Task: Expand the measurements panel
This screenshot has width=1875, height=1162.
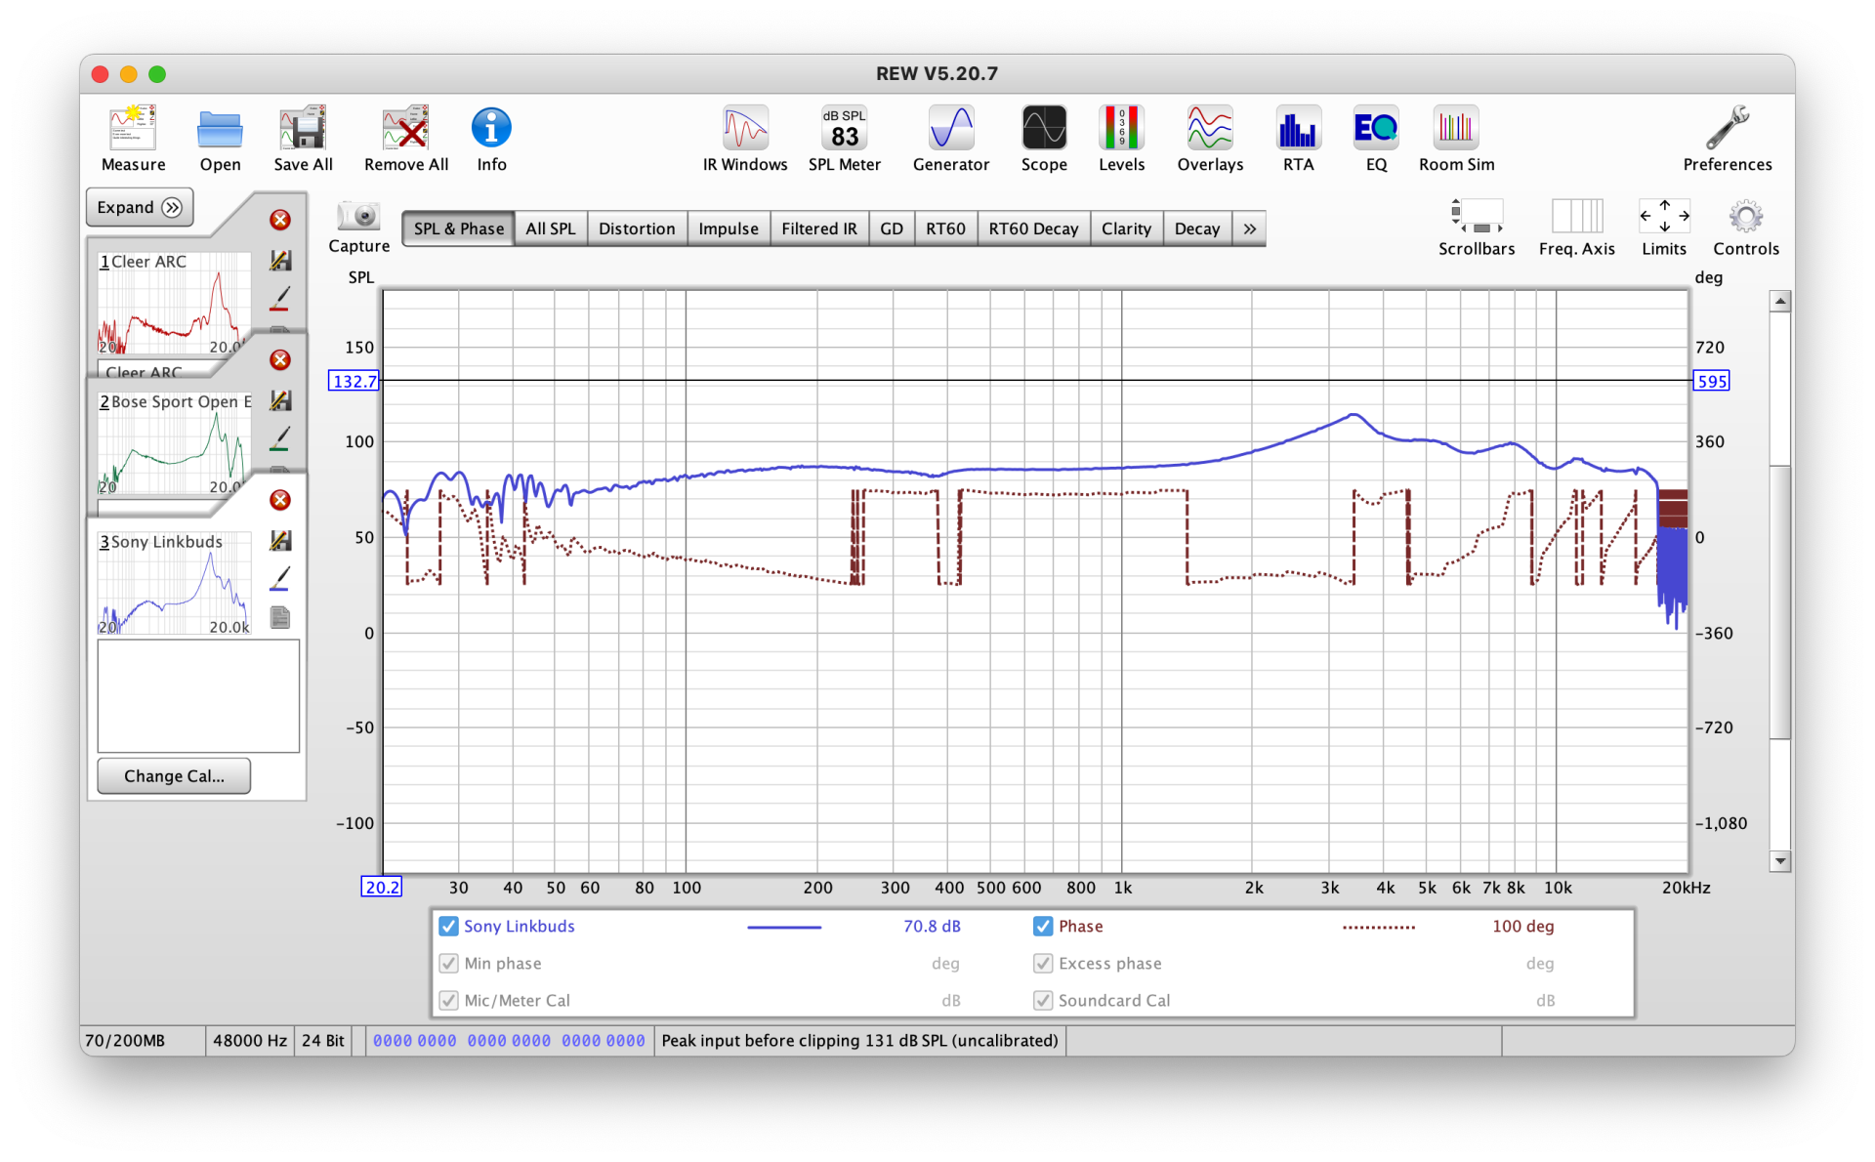Action: 140,207
